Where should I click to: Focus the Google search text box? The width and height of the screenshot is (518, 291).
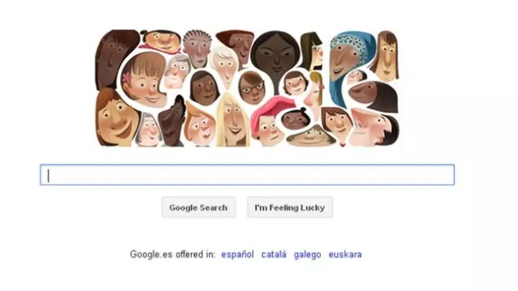(x=247, y=175)
